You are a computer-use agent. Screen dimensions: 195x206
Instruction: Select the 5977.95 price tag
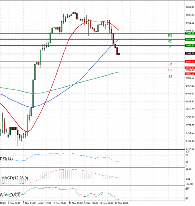click(190, 39)
